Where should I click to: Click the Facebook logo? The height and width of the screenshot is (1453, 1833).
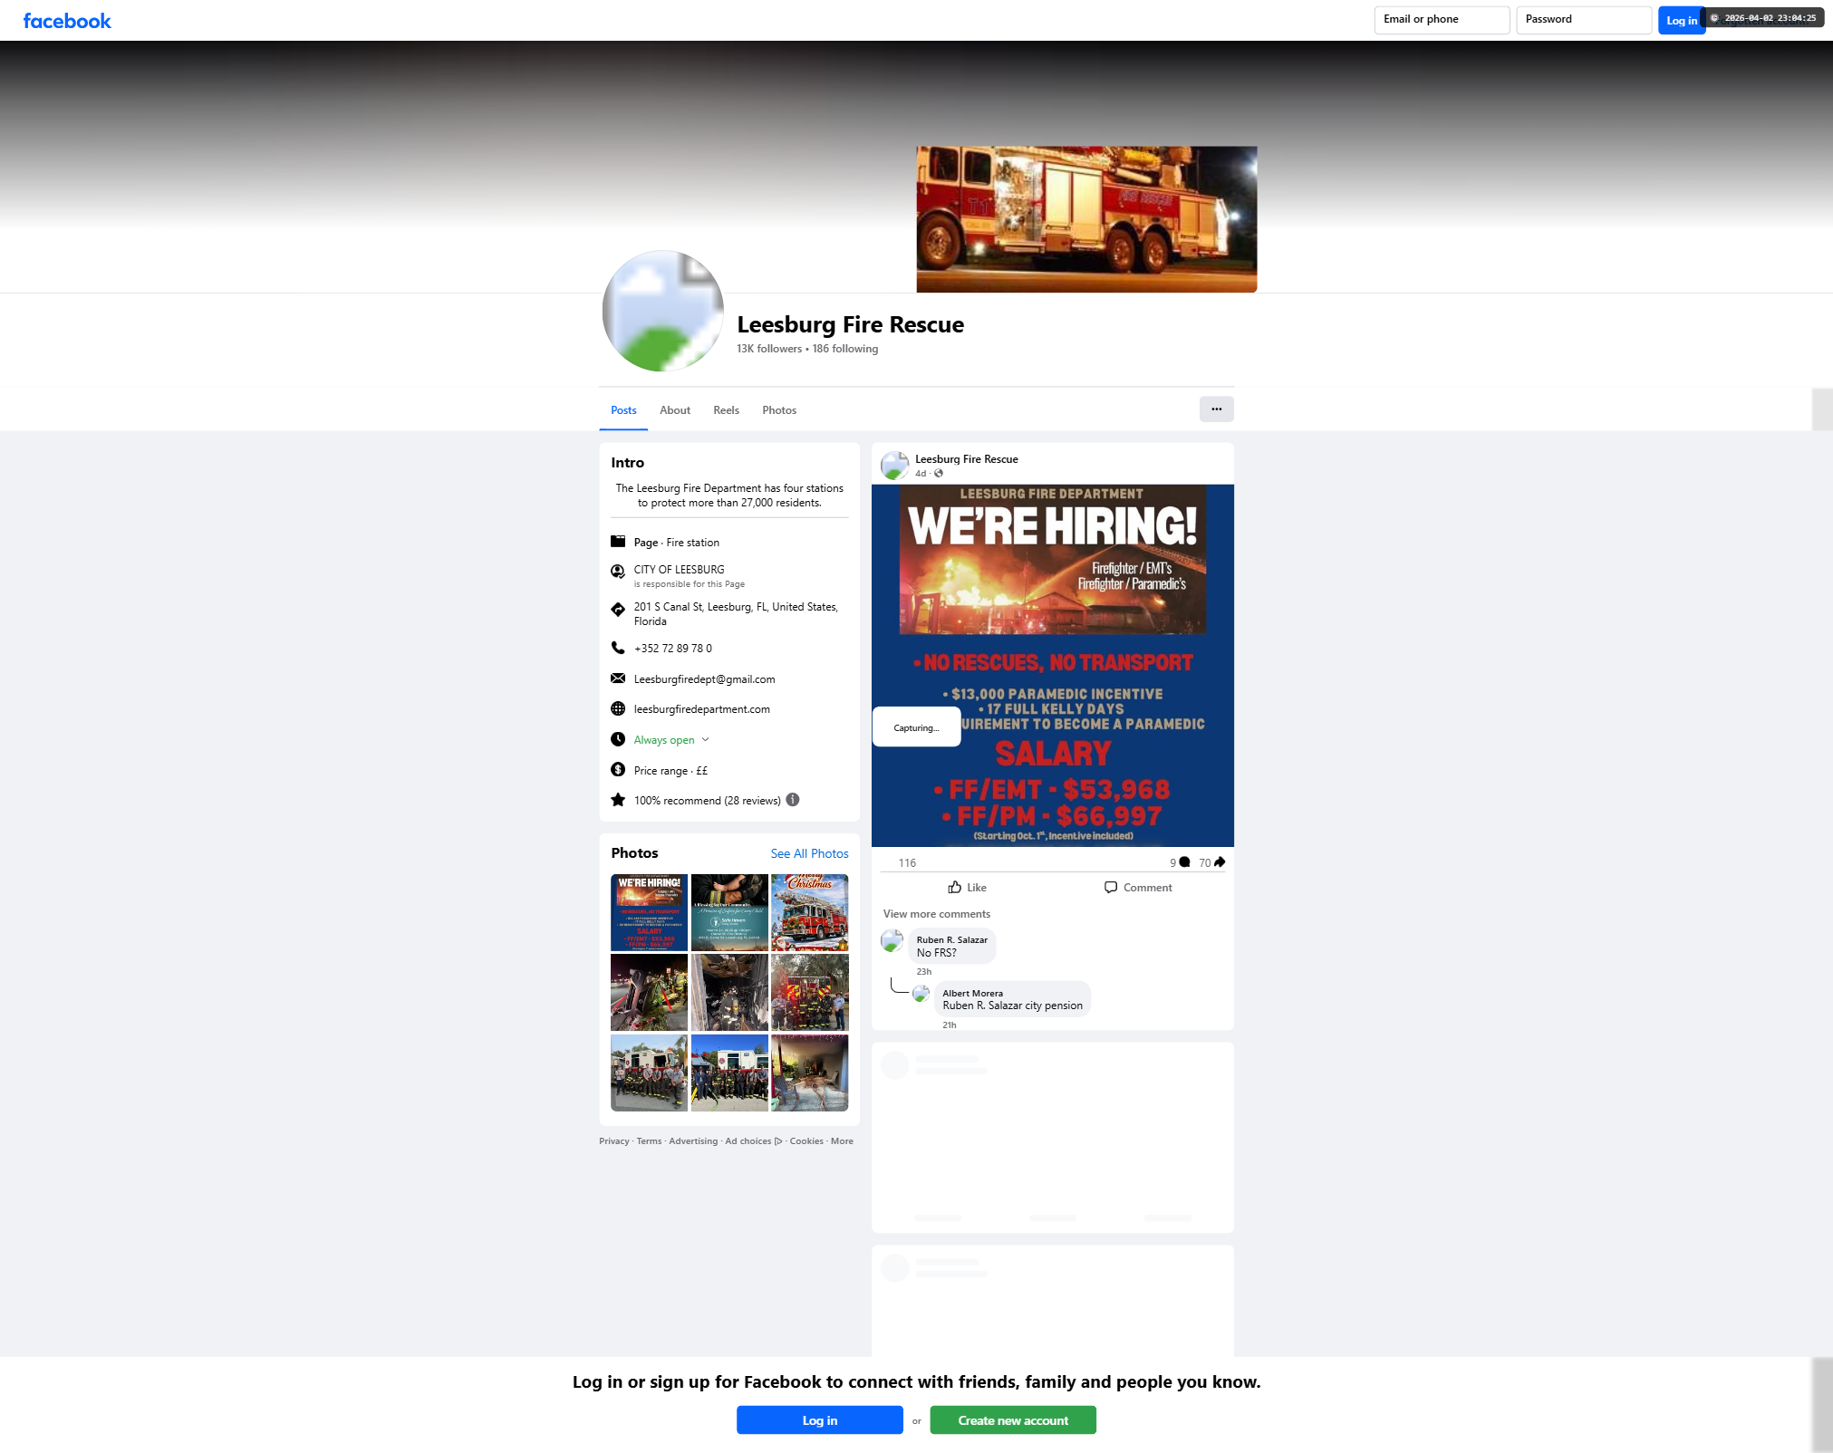[x=67, y=21]
